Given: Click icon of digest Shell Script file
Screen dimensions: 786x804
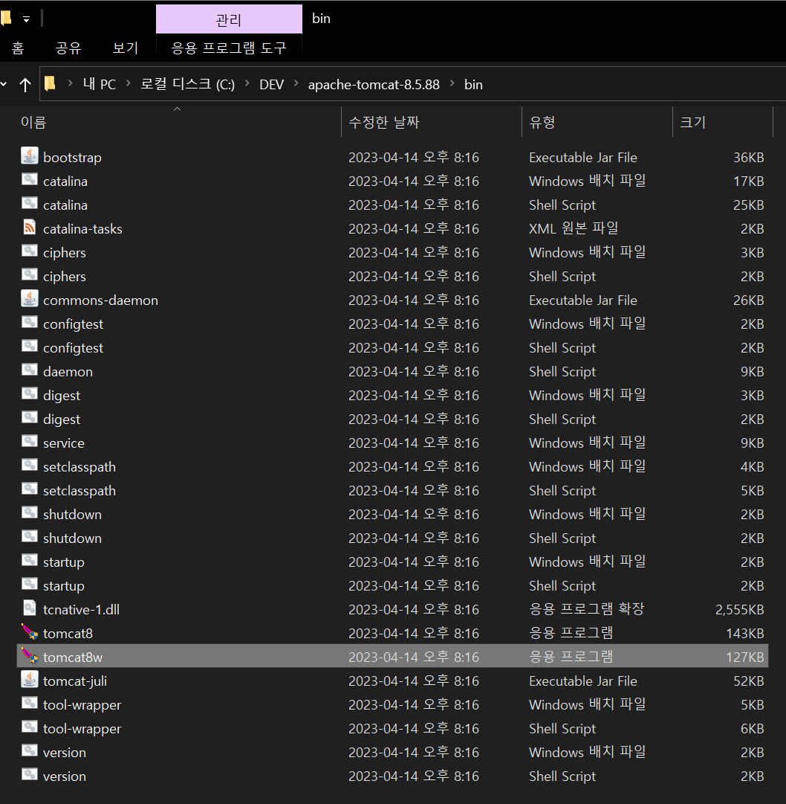Looking at the screenshot, I should tap(30, 418).
